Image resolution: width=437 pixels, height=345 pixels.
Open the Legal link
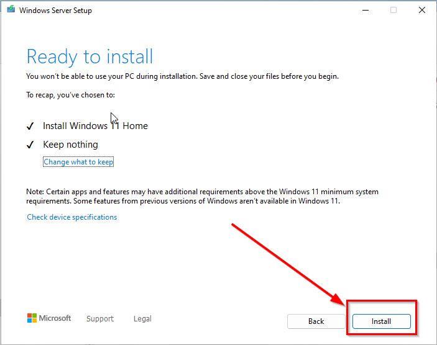click(x=142, y=318)
